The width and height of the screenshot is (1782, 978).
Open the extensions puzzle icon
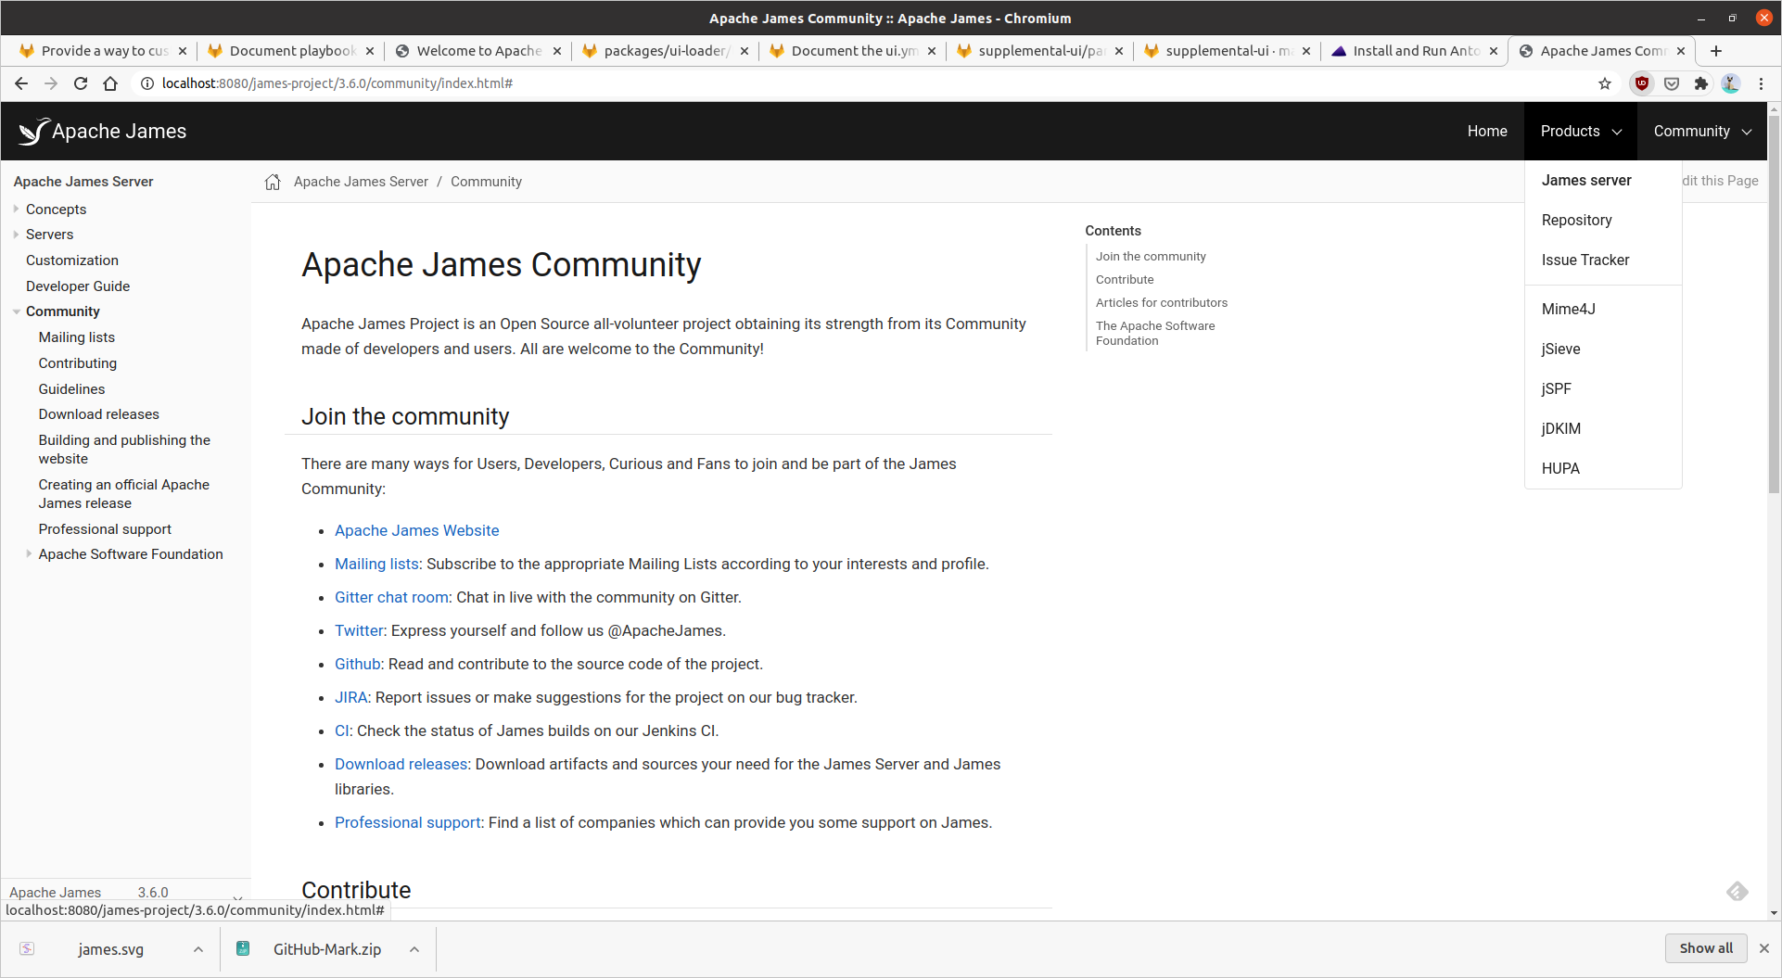[1700, 83]
